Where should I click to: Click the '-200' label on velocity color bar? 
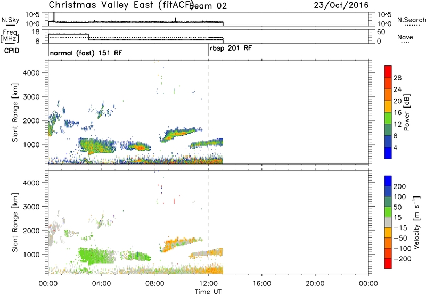tap(402, 259)
